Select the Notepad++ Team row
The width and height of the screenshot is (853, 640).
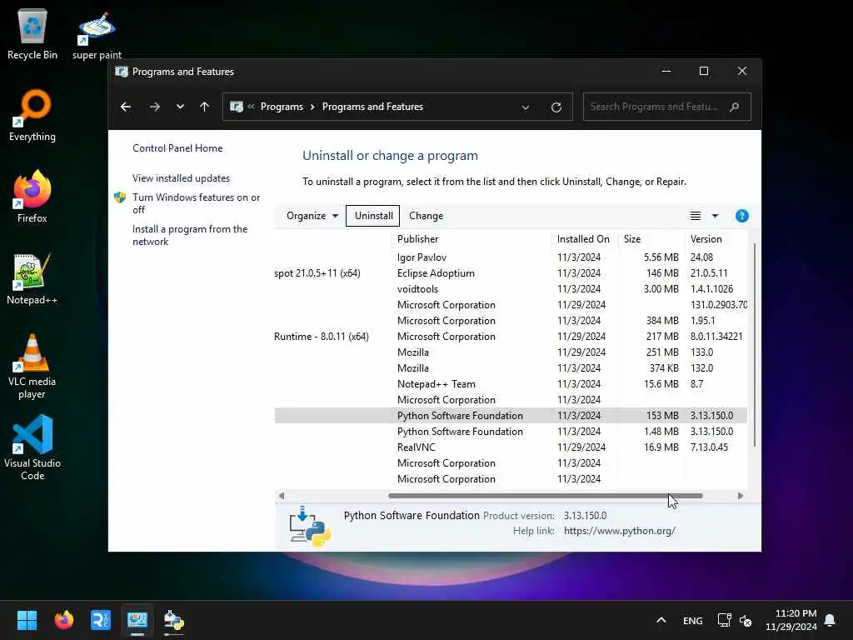(x=511, y=383)
